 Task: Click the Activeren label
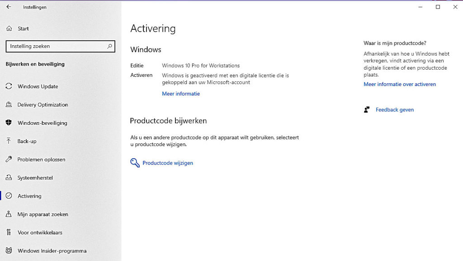coord(142,75)
